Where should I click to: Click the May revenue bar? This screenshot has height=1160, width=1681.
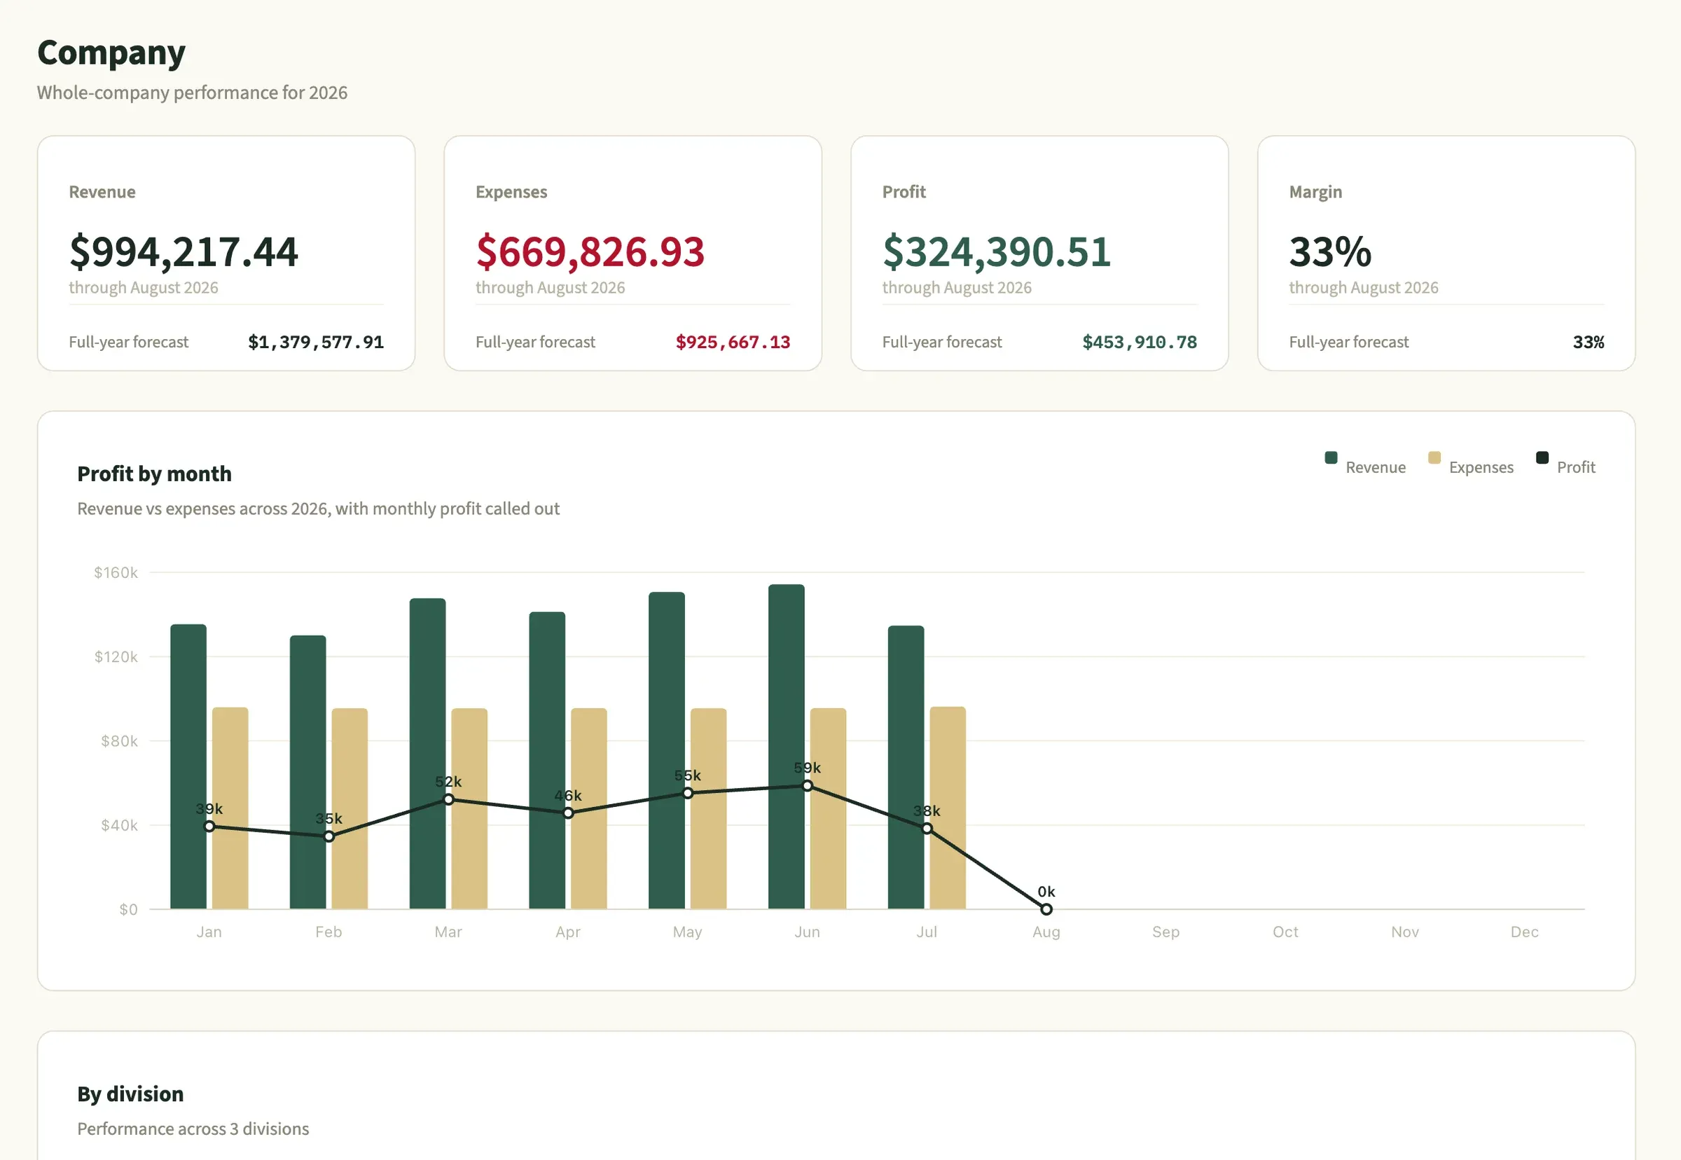[666, 750]
